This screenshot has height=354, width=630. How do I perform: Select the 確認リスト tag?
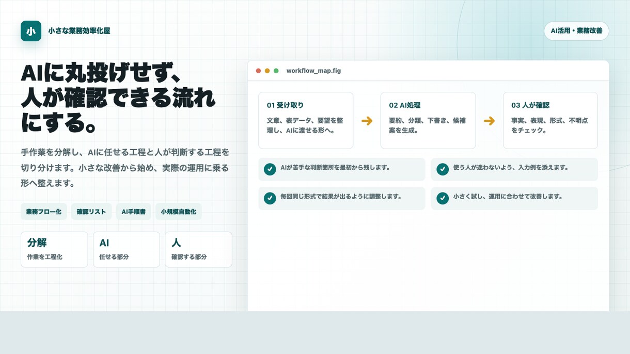91,212
